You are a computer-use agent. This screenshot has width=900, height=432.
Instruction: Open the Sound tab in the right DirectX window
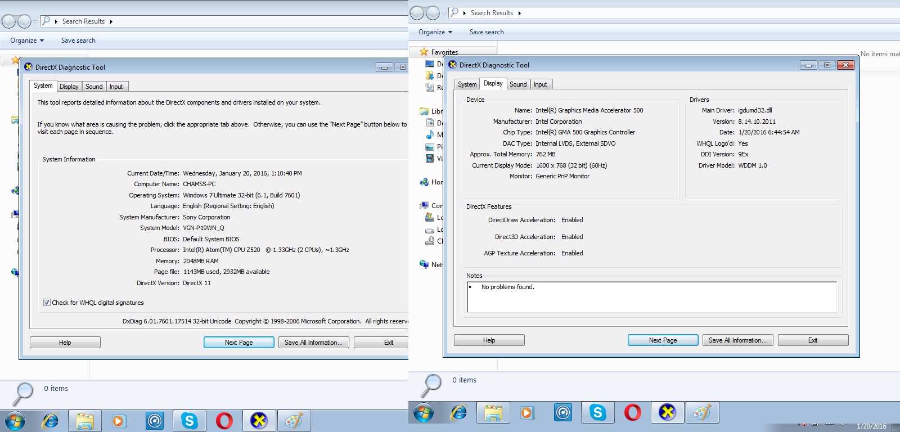518,84
